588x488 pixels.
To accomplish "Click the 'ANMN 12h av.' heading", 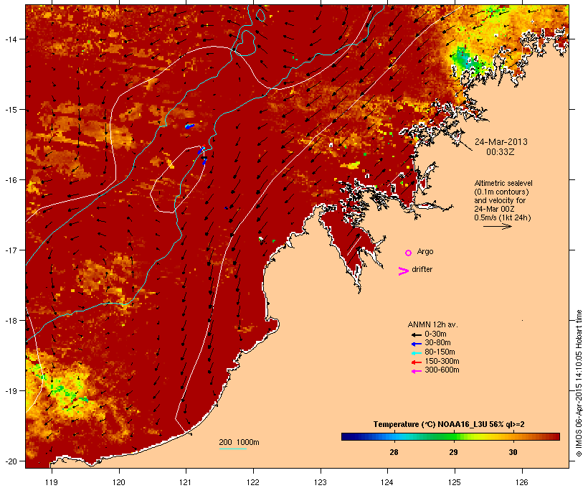I will [x=432, y=324].
